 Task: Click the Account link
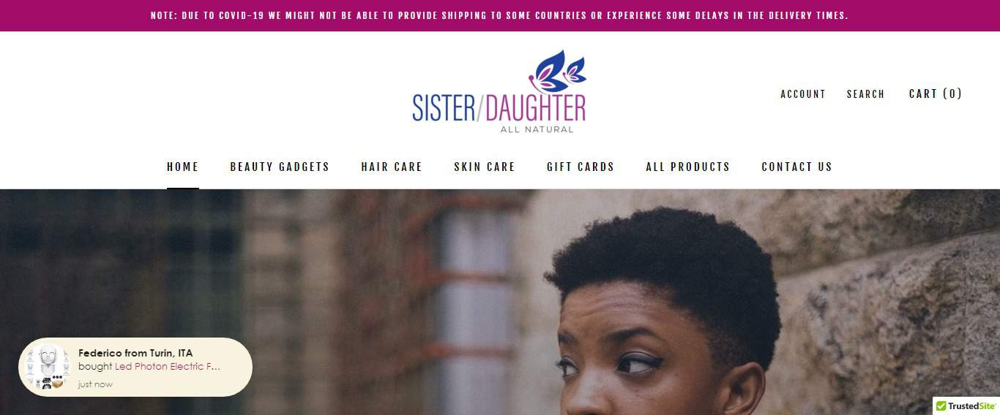(803, 94)
